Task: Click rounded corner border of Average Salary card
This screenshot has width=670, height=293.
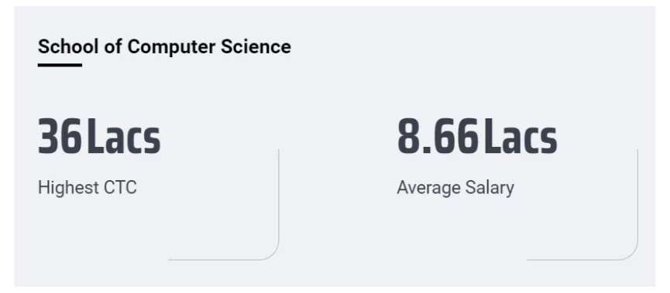Action: pos(628,250)
